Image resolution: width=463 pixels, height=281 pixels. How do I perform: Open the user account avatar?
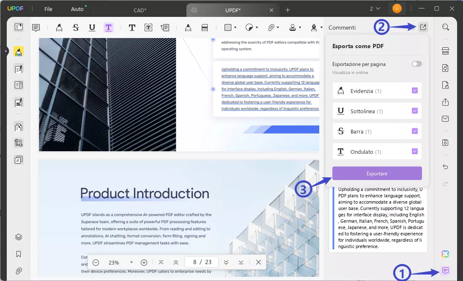397,8
